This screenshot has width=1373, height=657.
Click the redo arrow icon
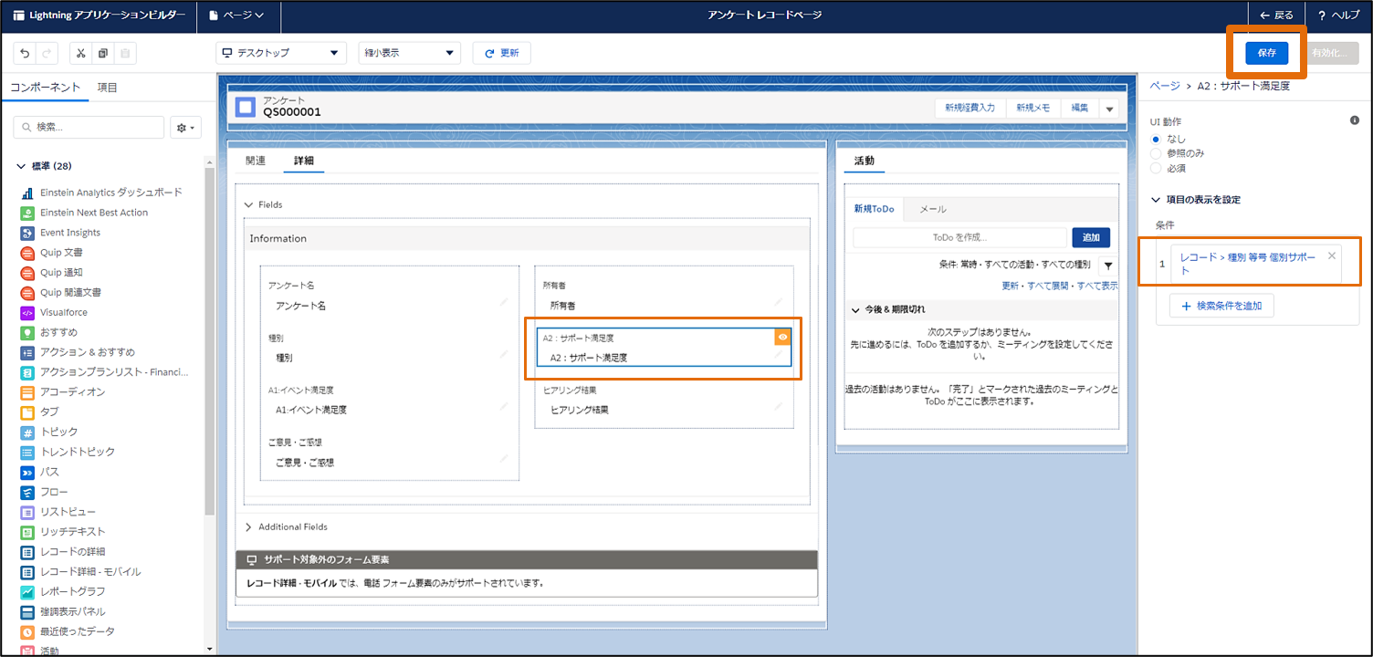[x=48, y=53]
